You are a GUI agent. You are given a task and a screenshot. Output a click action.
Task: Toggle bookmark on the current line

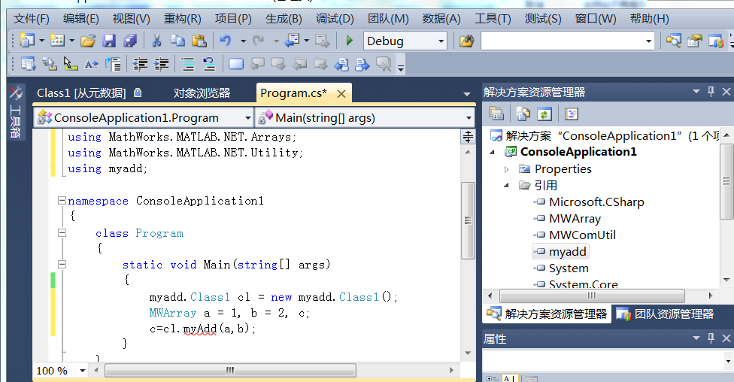pyautogui.click(x=236, y=64)
